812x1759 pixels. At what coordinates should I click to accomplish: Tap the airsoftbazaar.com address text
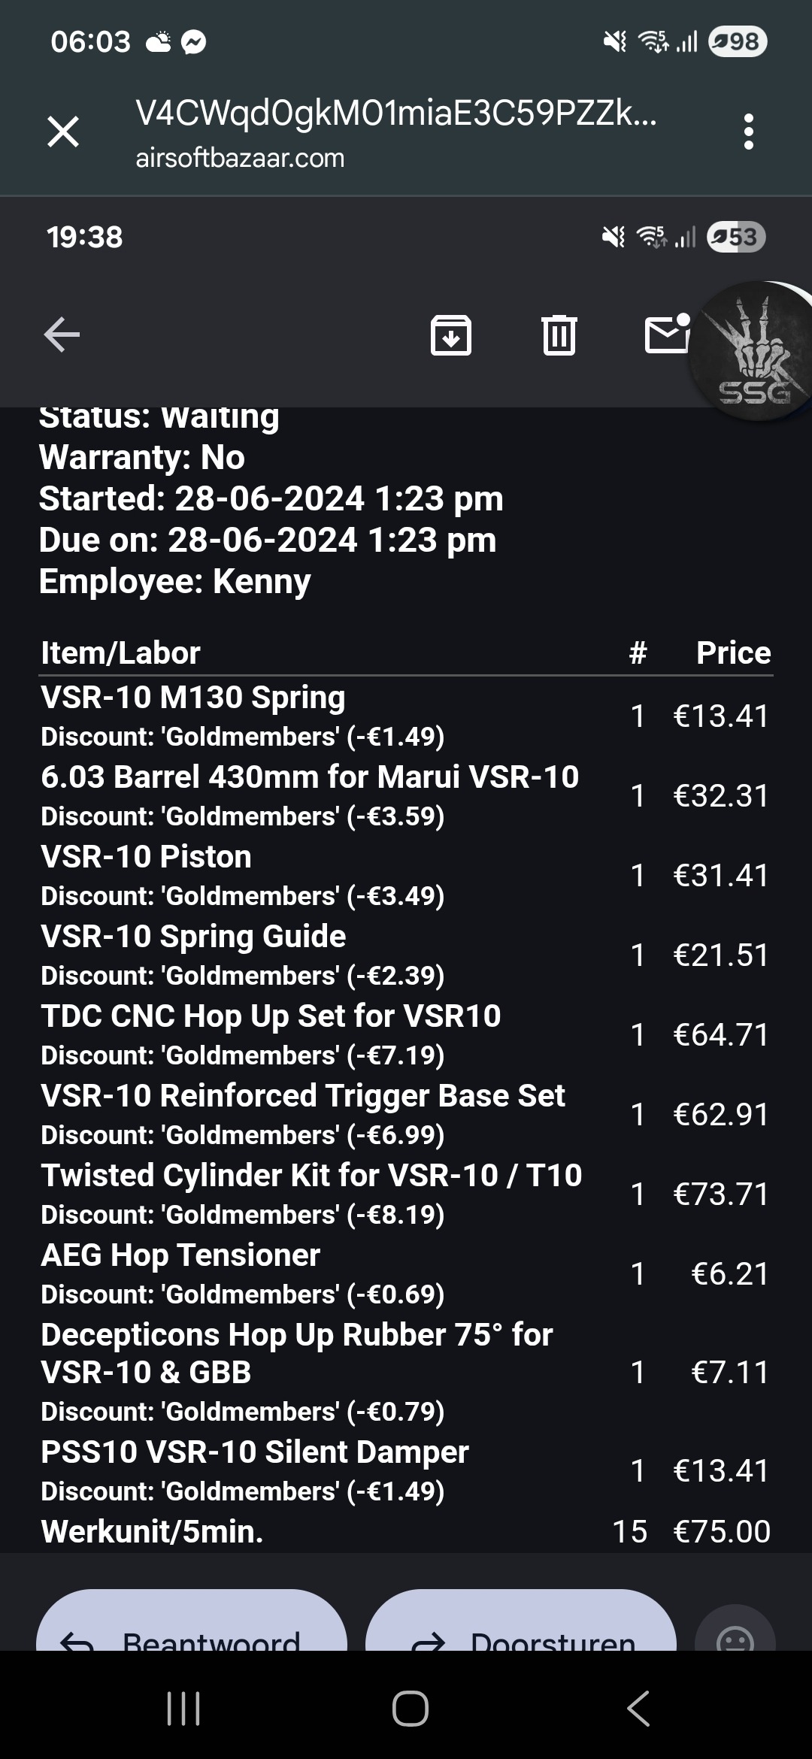240,159
